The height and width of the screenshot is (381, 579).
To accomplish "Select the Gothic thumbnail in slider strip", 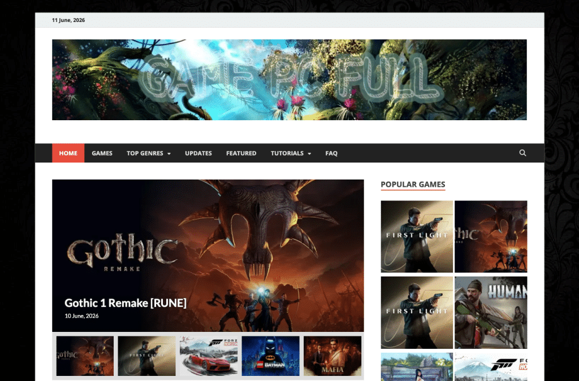I will tap(85, 356).
